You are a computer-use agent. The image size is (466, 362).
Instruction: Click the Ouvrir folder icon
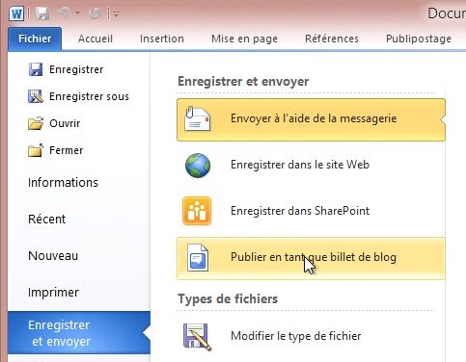tap(36, 123)
